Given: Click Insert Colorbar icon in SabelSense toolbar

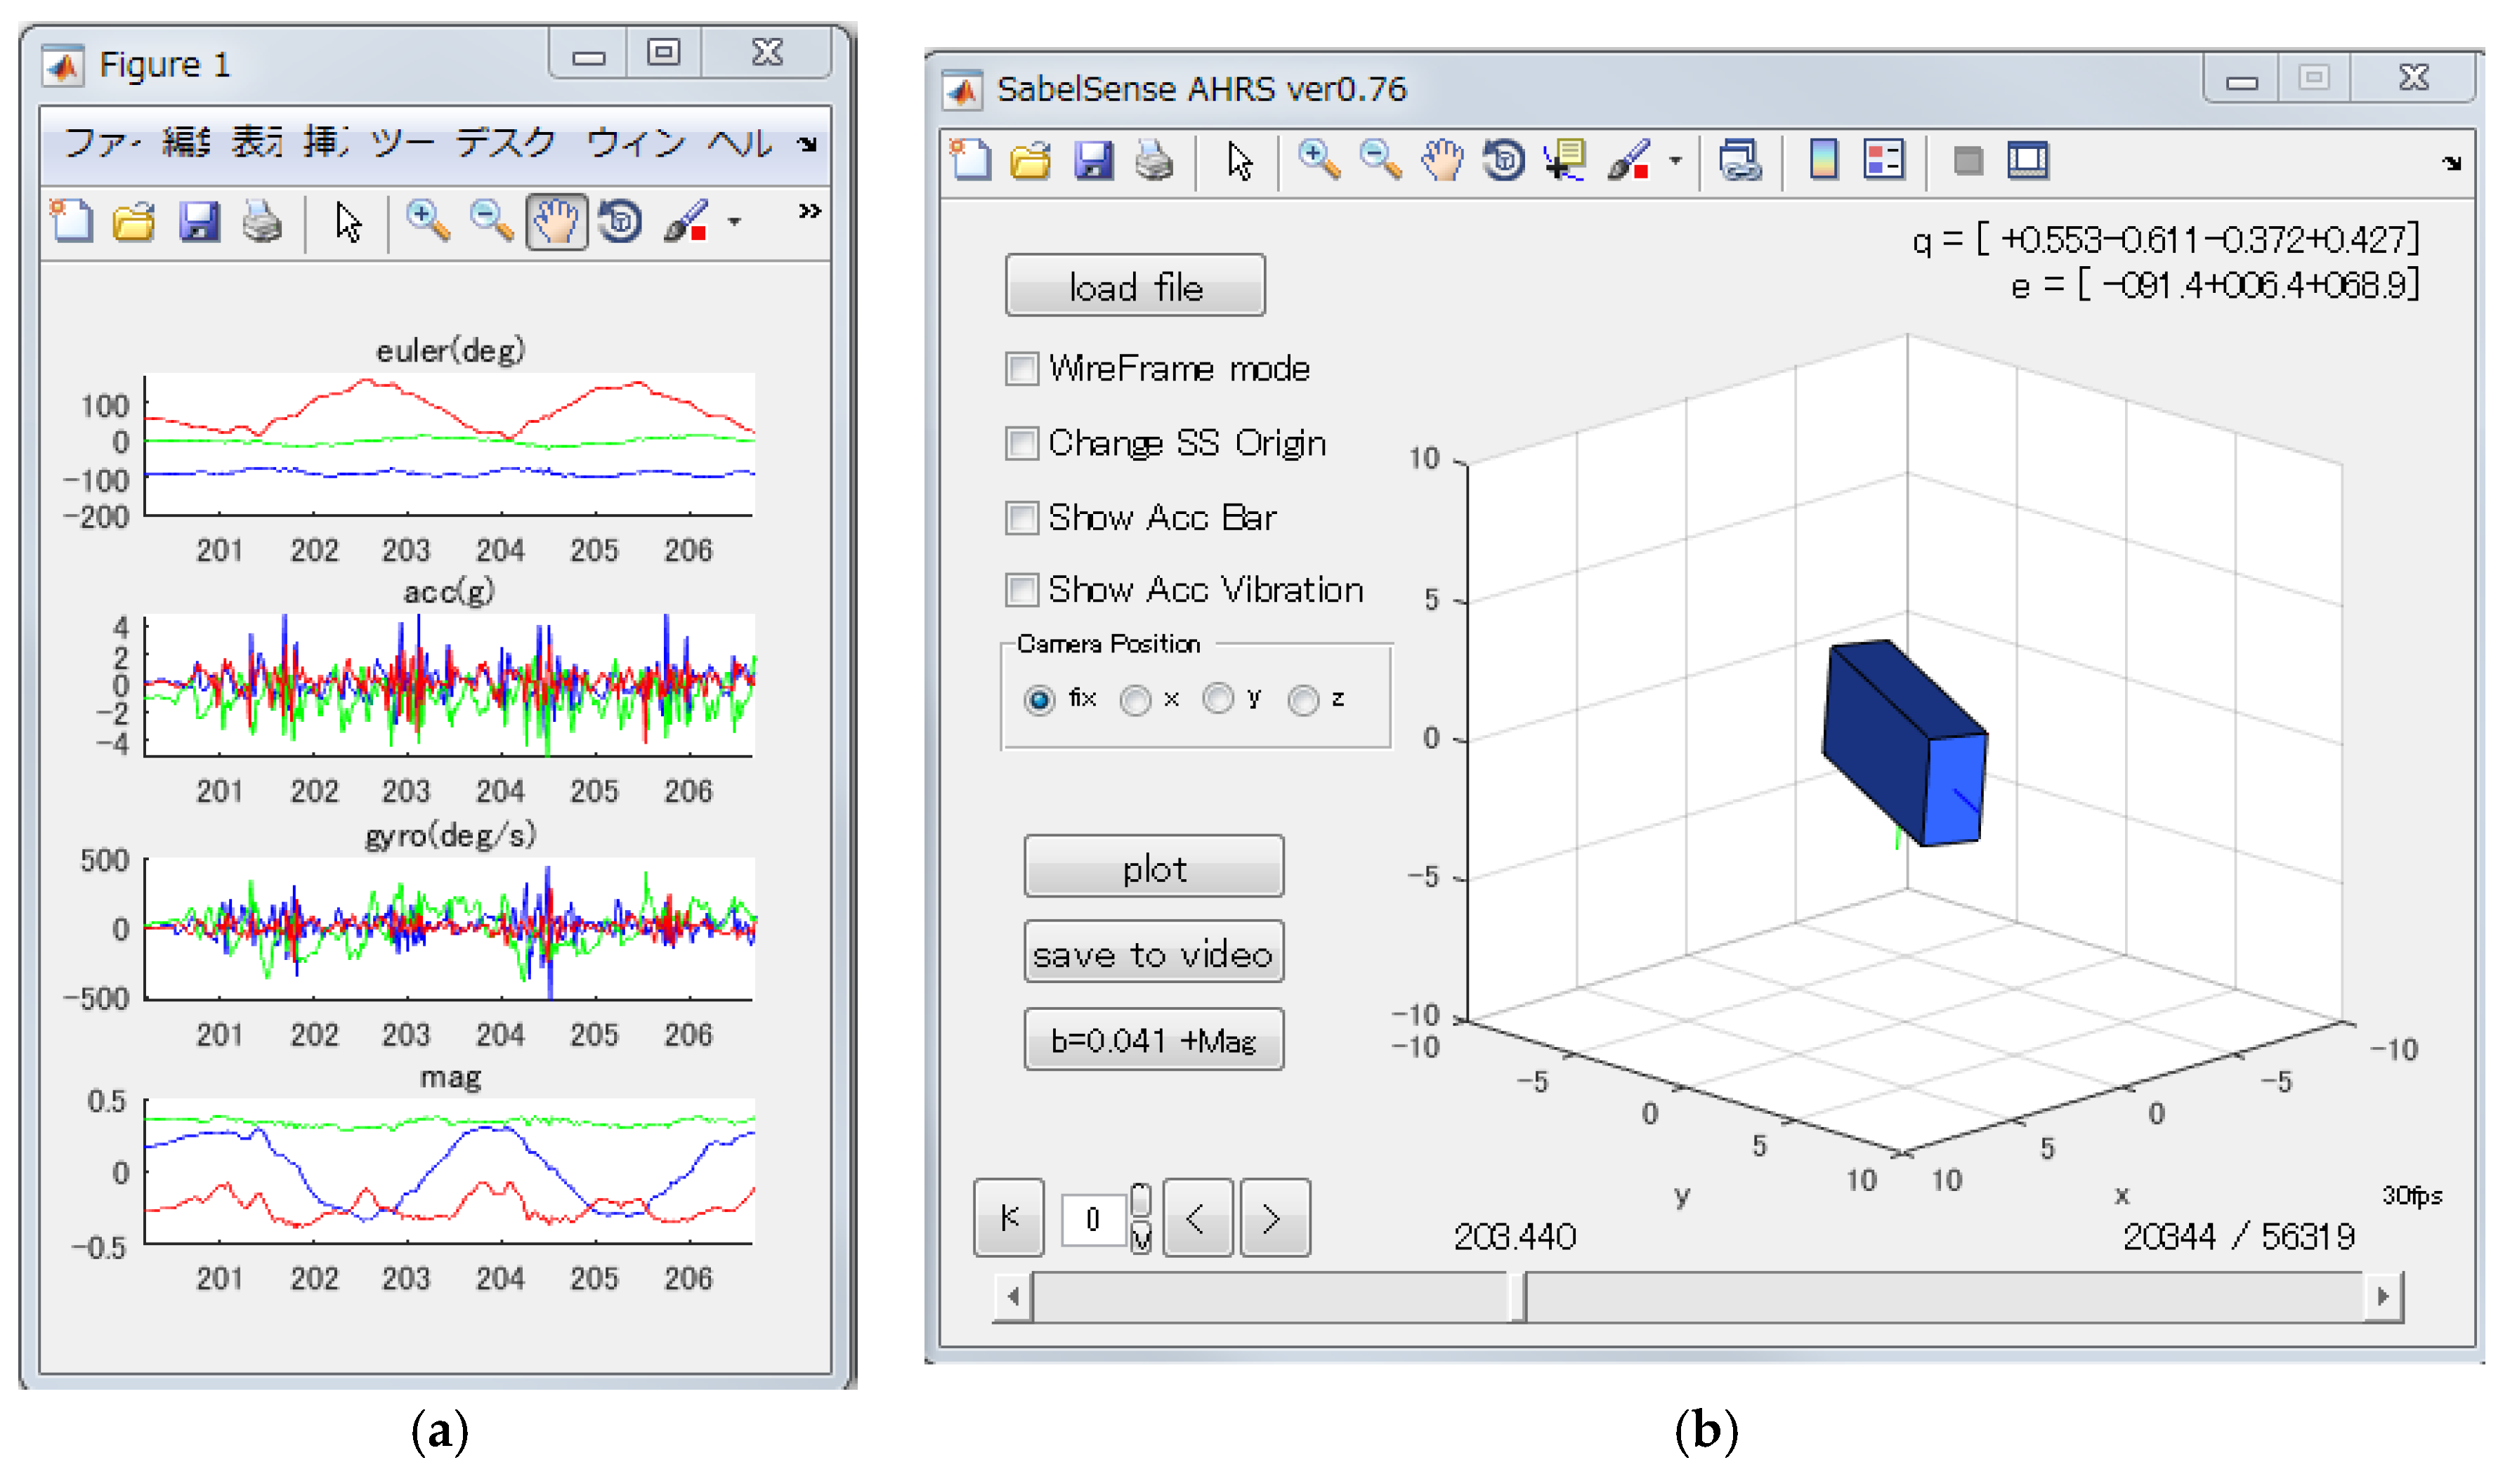Looking at the screenshot, I should pyautogui.click(x=1823, y=160).
